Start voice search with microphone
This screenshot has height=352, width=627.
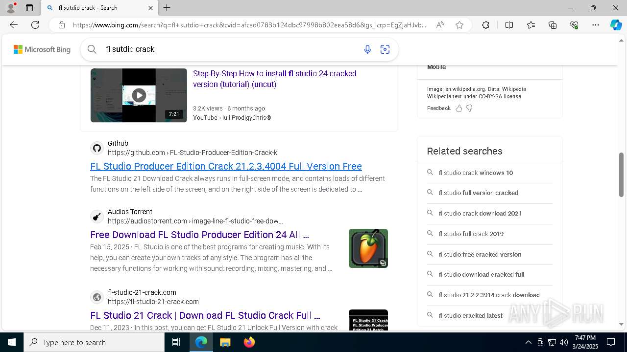(x=367, y=49)
